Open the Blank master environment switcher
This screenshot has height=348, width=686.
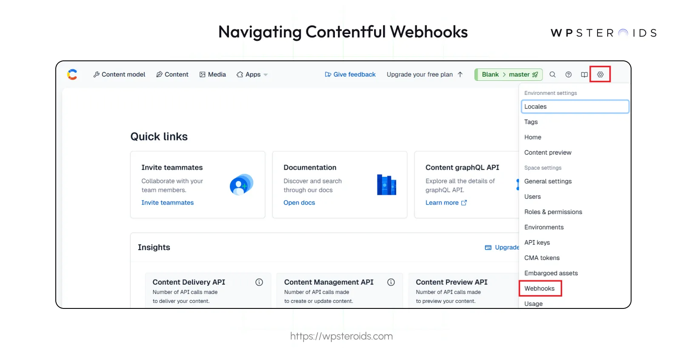point(509,74)
